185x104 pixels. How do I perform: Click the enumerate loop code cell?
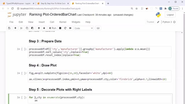pos(99,99)
